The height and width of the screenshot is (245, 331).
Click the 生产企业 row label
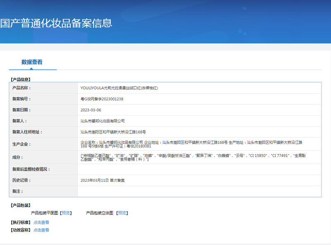(22, 144)
